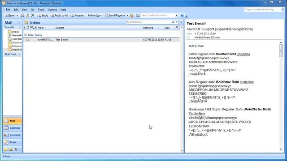Expand the query builder chevron
The image size is (287, 161).
[x=181, y=22]
